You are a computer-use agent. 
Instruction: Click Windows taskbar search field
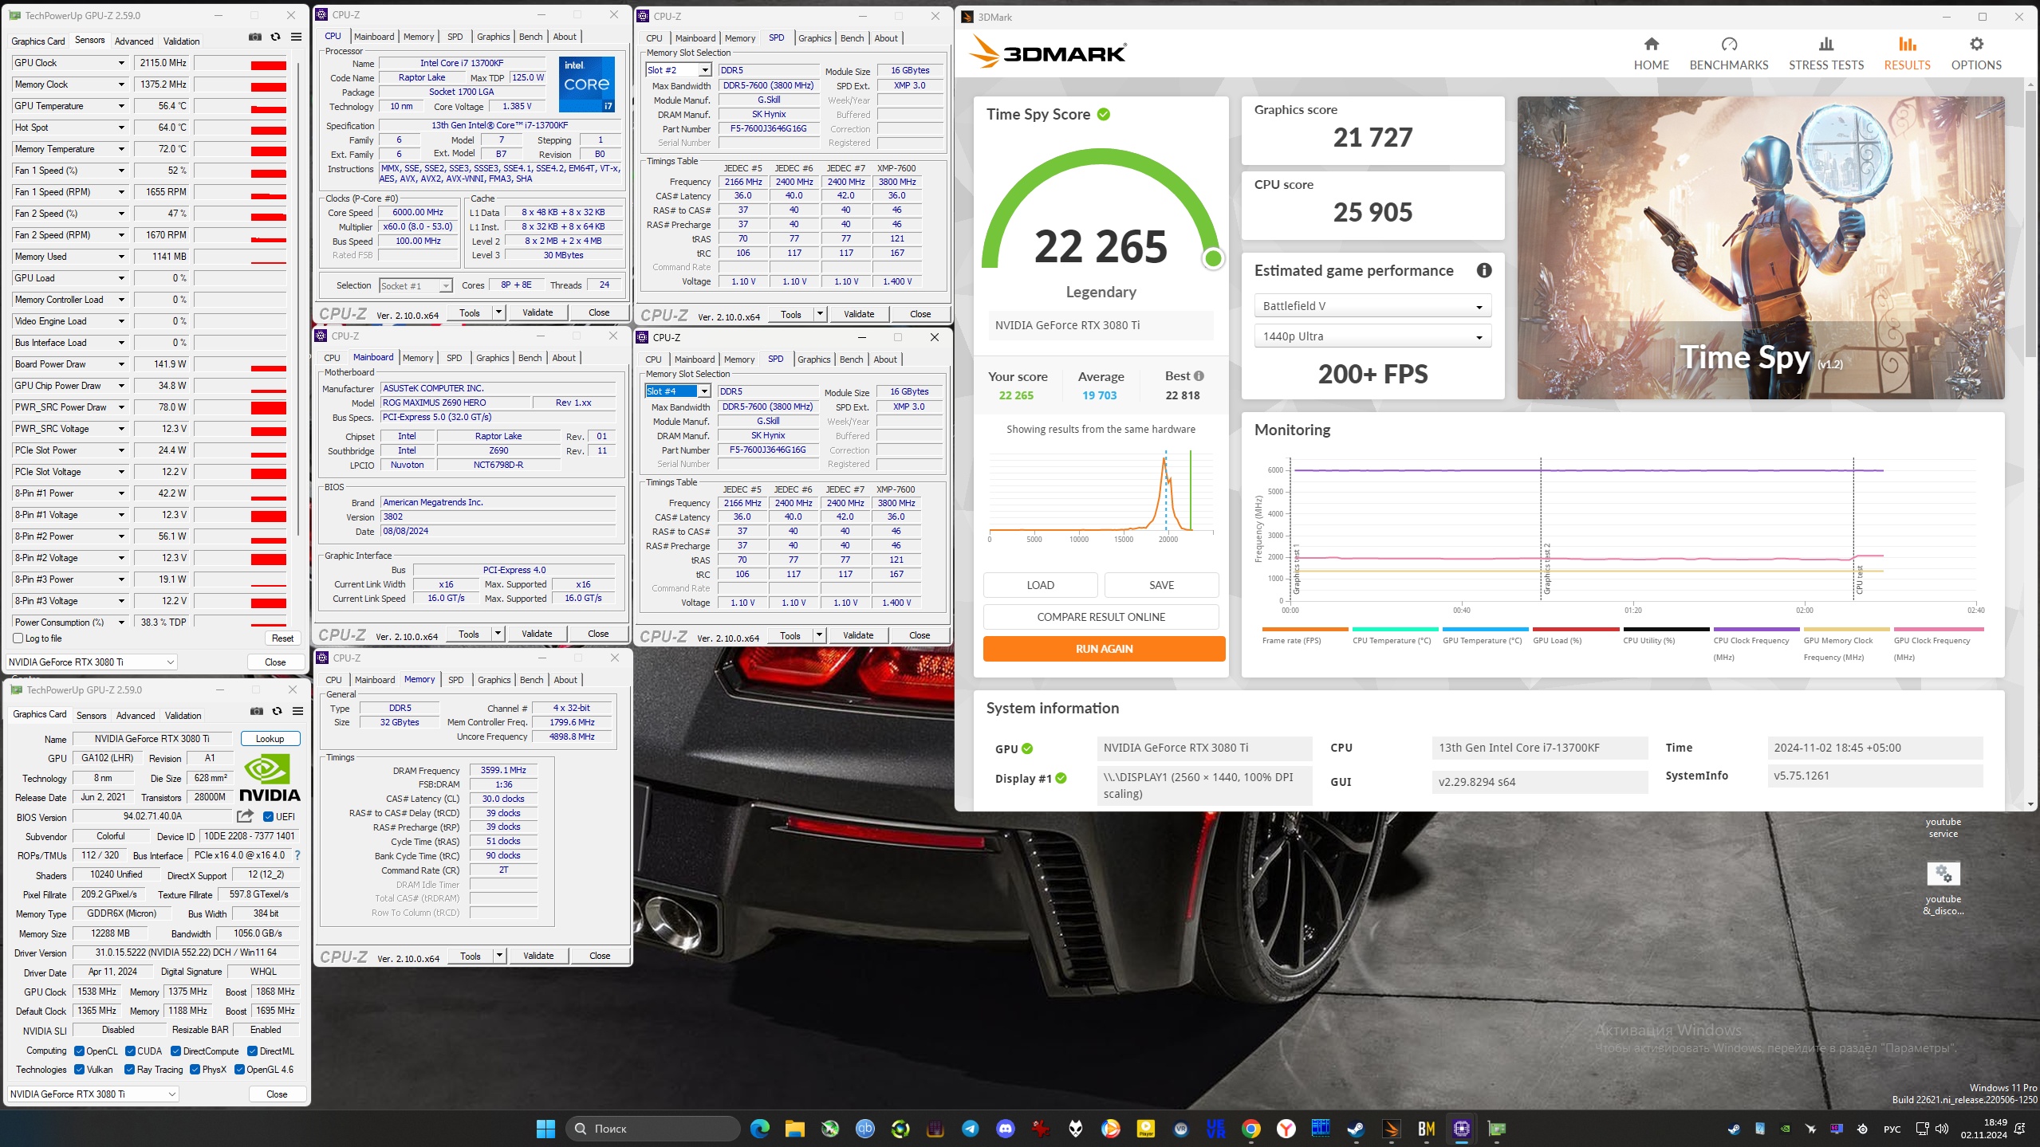654,1129
